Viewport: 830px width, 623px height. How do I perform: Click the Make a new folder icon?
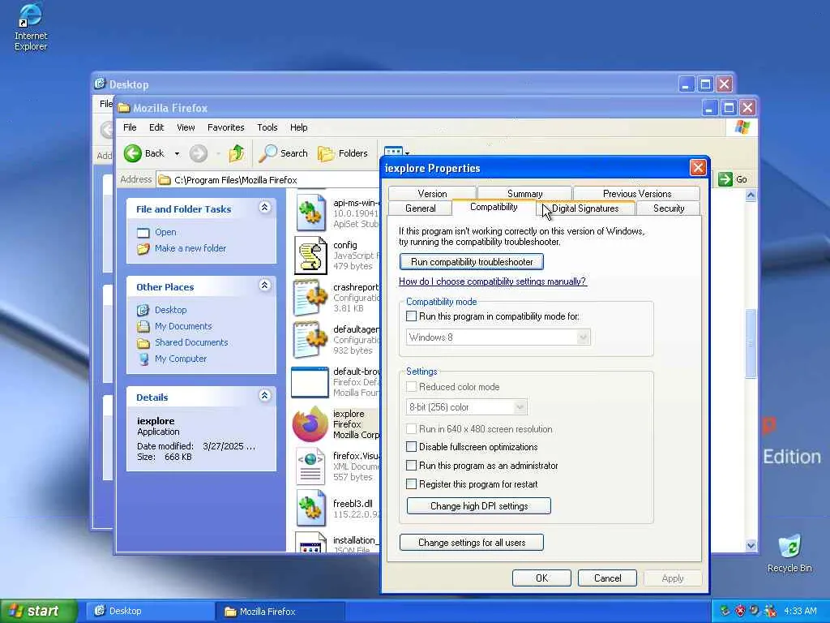pyautogui.click(x=143, y=248)
